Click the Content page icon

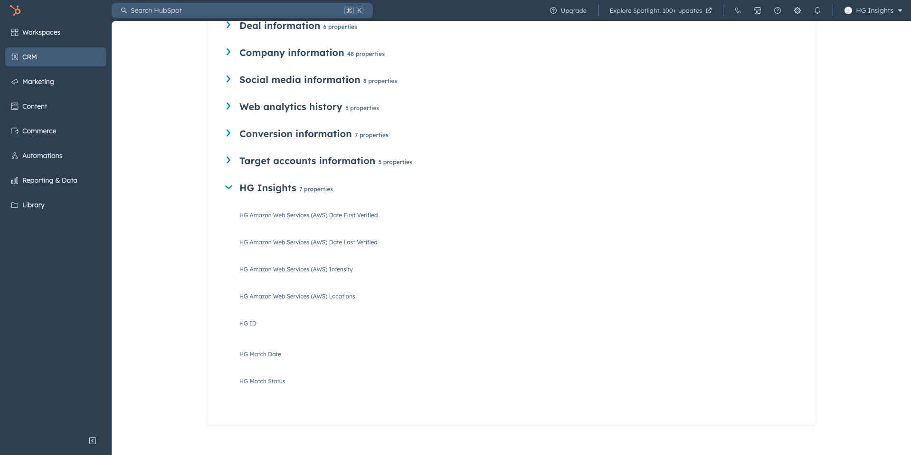coord(15,106)
